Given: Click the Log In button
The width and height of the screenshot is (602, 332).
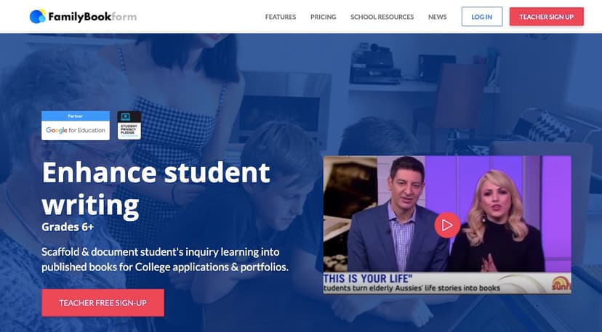Looking at the screenshot, I should [482, 17].
